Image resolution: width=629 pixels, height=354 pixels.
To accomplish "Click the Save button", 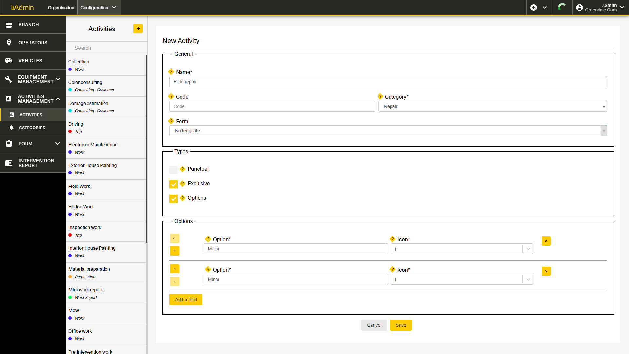I will 400,325.
